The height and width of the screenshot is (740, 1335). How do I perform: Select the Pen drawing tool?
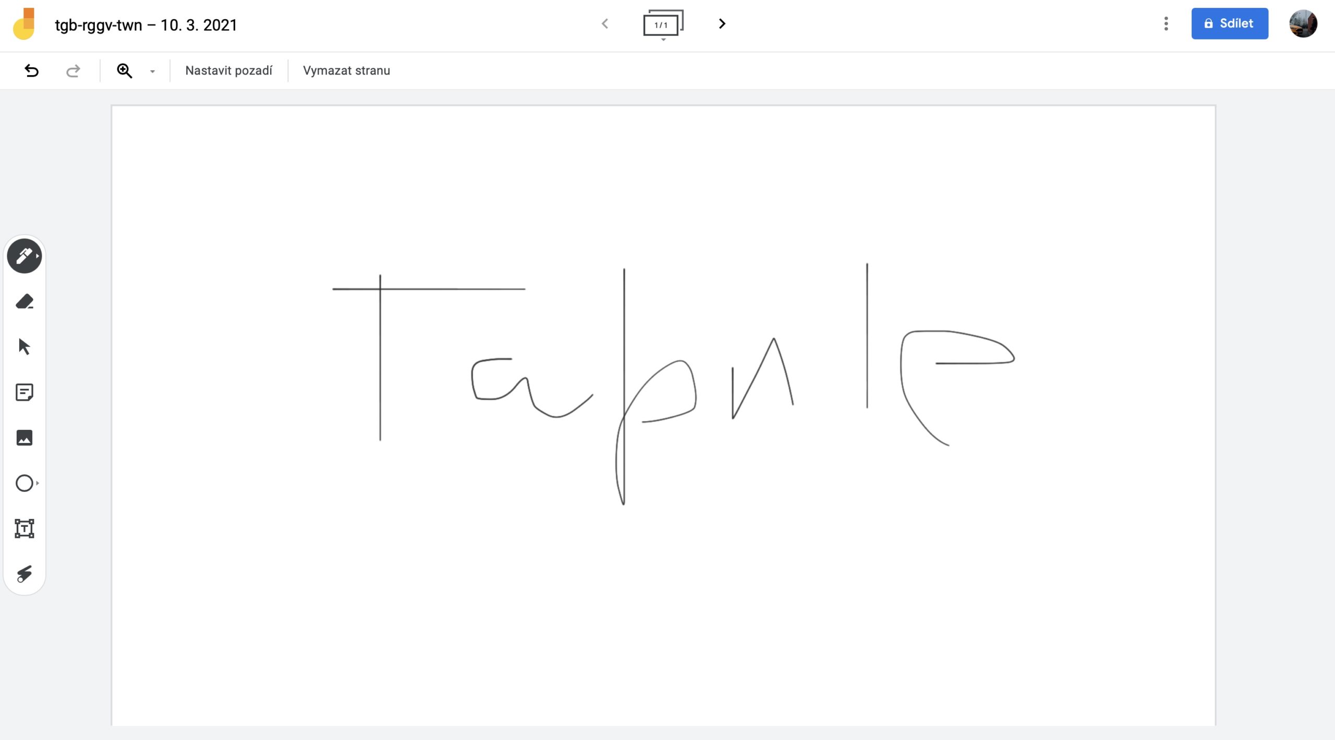[23, 256]
